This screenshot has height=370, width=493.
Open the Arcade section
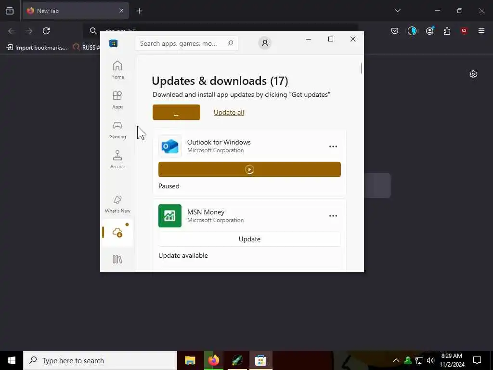pos(117,159)
